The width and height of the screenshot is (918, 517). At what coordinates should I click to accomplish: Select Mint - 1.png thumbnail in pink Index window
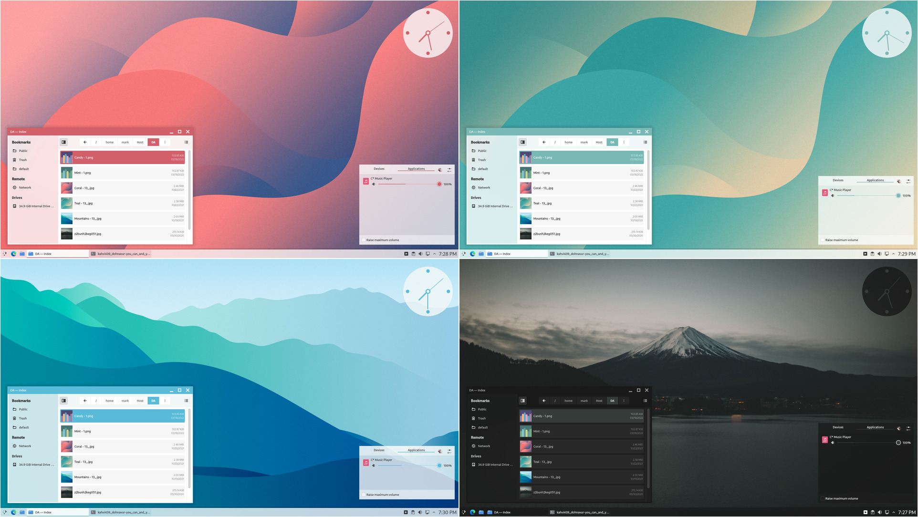(x=66, y=173)
